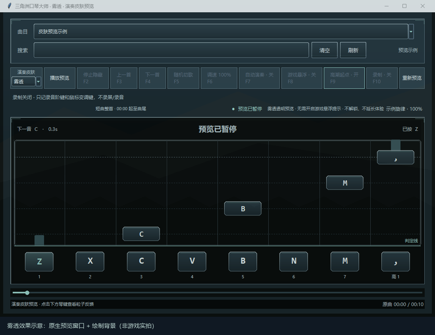Hit the V key for note 4
The image size is (435, 335).
click(x=192, y=262)
